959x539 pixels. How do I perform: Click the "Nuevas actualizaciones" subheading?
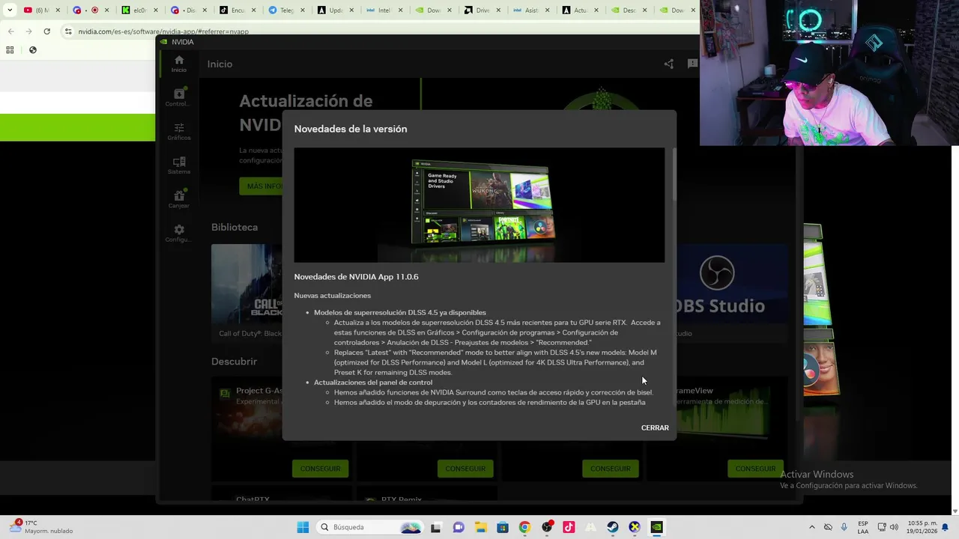332,296
